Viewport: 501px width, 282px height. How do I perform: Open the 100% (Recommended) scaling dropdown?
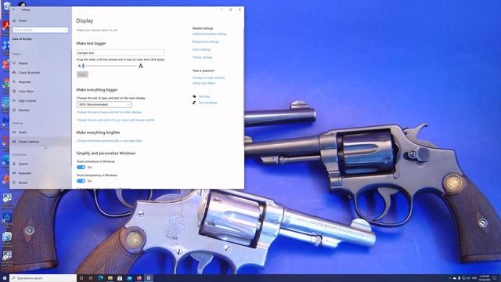point(104,104)
